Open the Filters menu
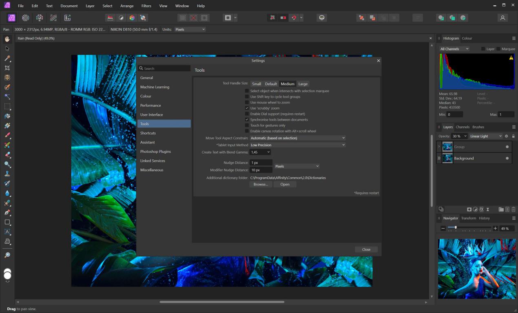This screenshot has height=313, width=518. [146, 6]
